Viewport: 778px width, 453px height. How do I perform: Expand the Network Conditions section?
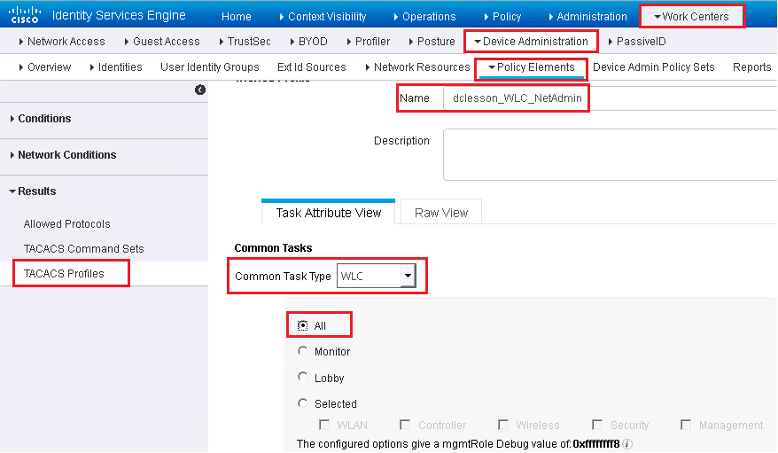click(63, 155)
